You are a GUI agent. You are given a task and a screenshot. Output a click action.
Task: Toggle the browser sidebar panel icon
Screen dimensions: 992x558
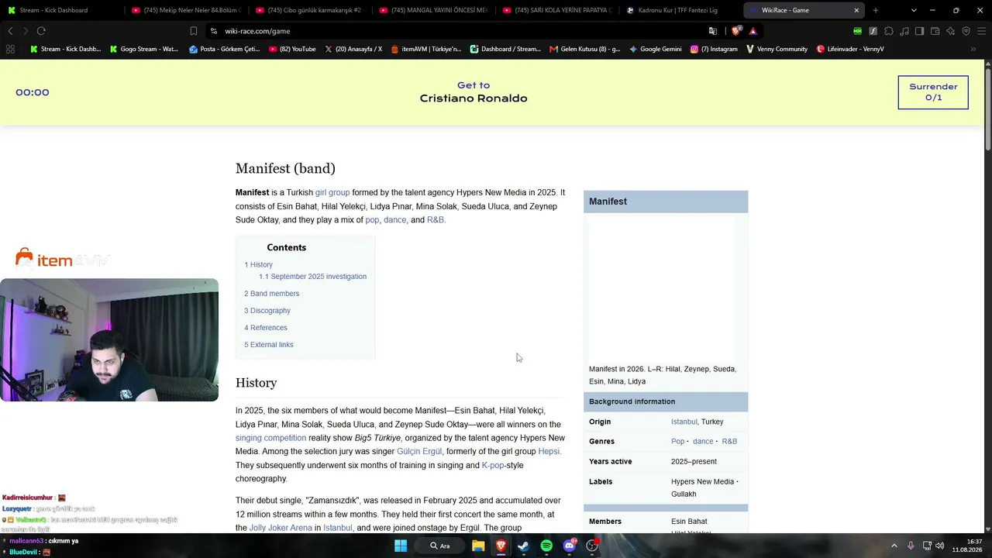[x=919, y=31]
